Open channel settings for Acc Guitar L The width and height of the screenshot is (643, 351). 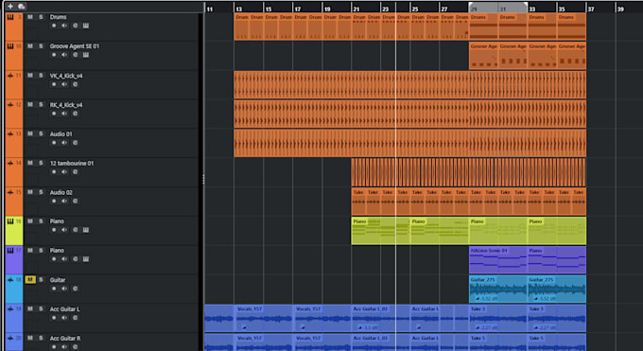click(x=75, y=318)
